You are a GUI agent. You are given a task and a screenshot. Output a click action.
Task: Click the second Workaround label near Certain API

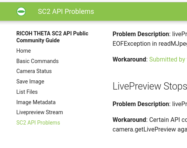tap(129, 120)
